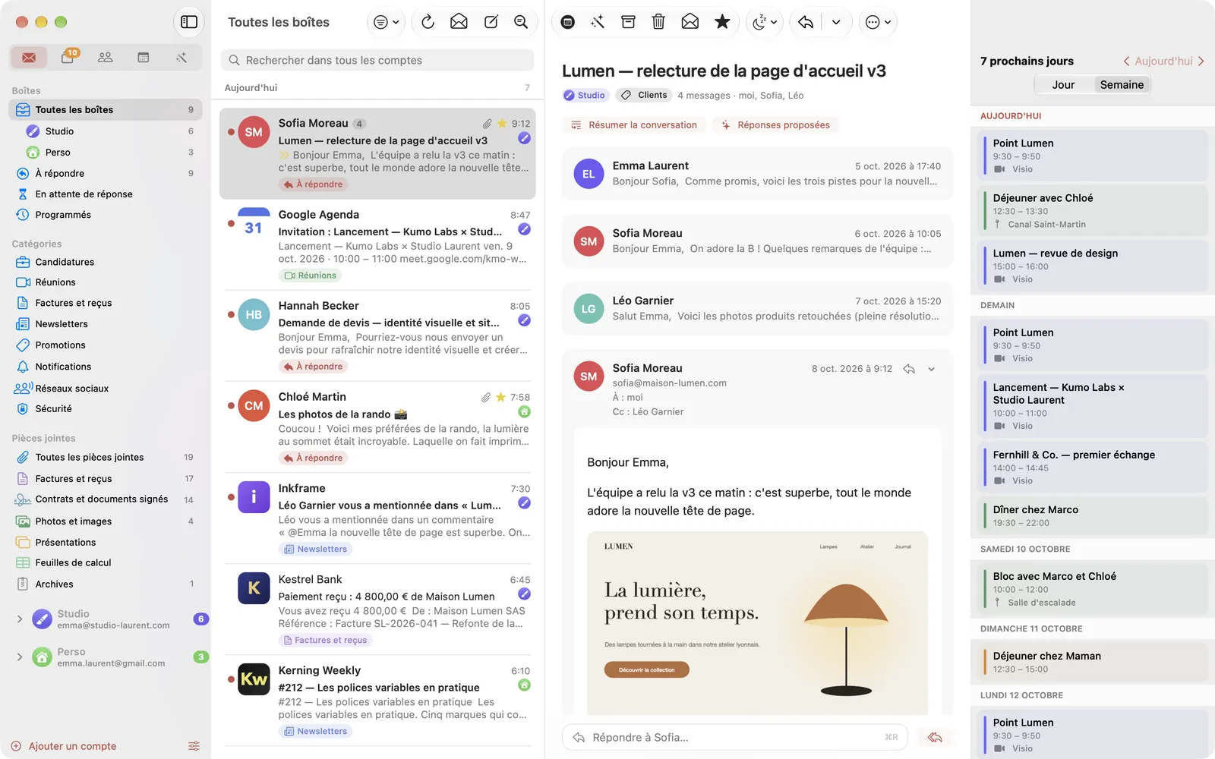The image size is (1215, 759).
Task: Open the Déjeuner avec Chloé calendar event
Action: click(x=1093, y=210)
